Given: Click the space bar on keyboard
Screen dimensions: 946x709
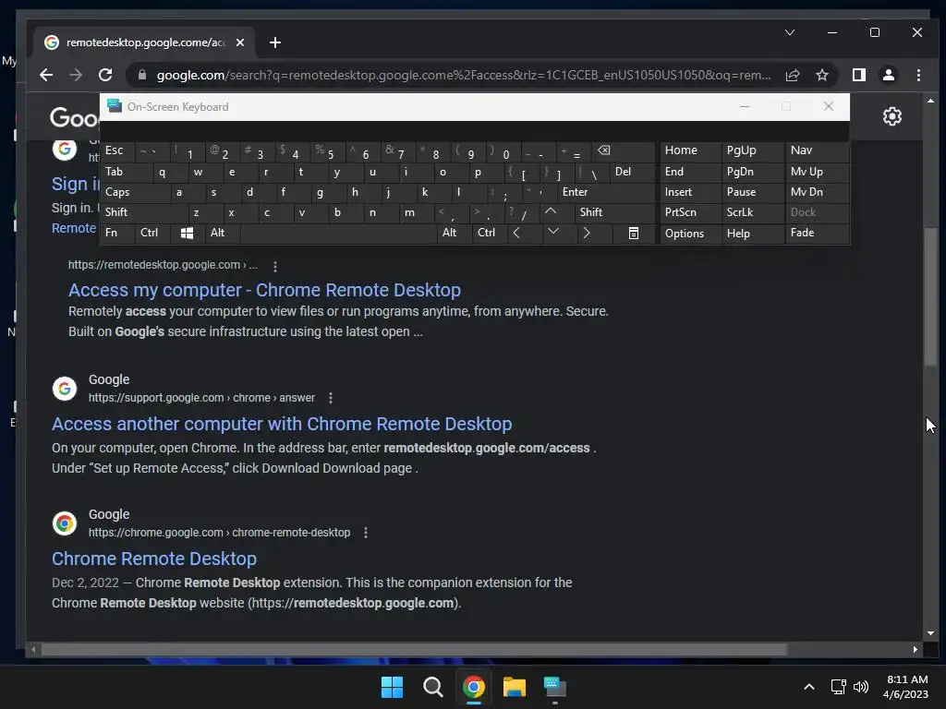Looking at the screenshot, I should click(338, 234).
